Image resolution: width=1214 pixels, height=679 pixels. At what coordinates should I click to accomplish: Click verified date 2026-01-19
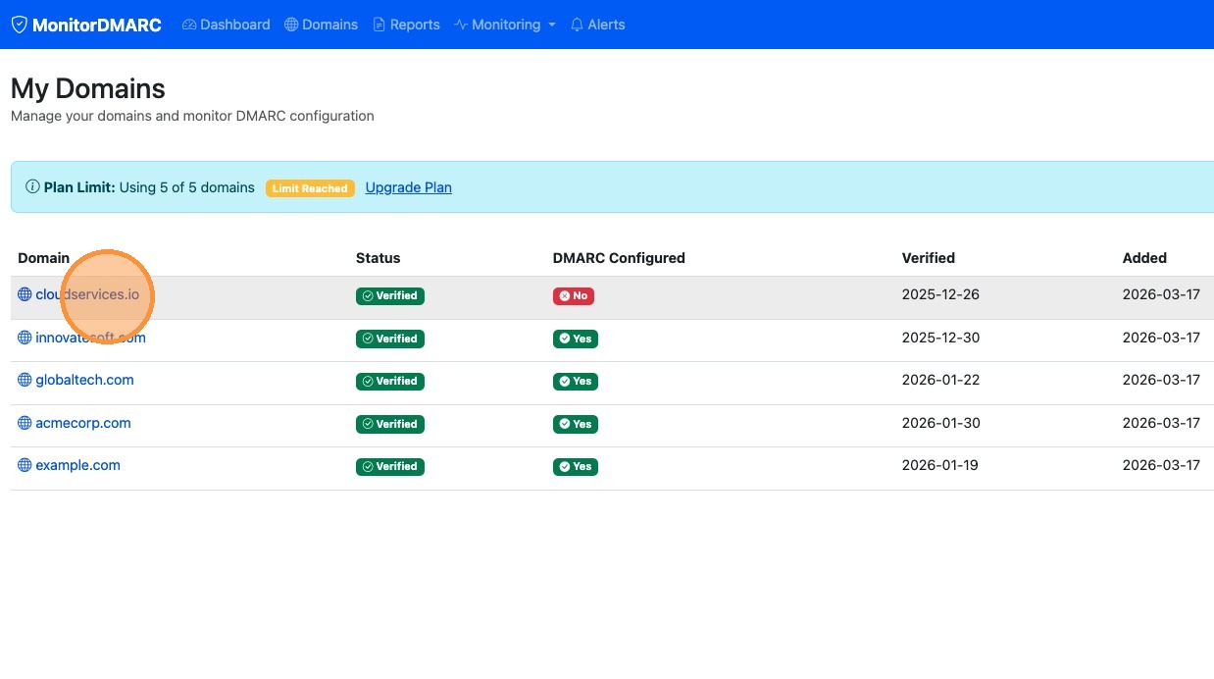pos(940,465)
